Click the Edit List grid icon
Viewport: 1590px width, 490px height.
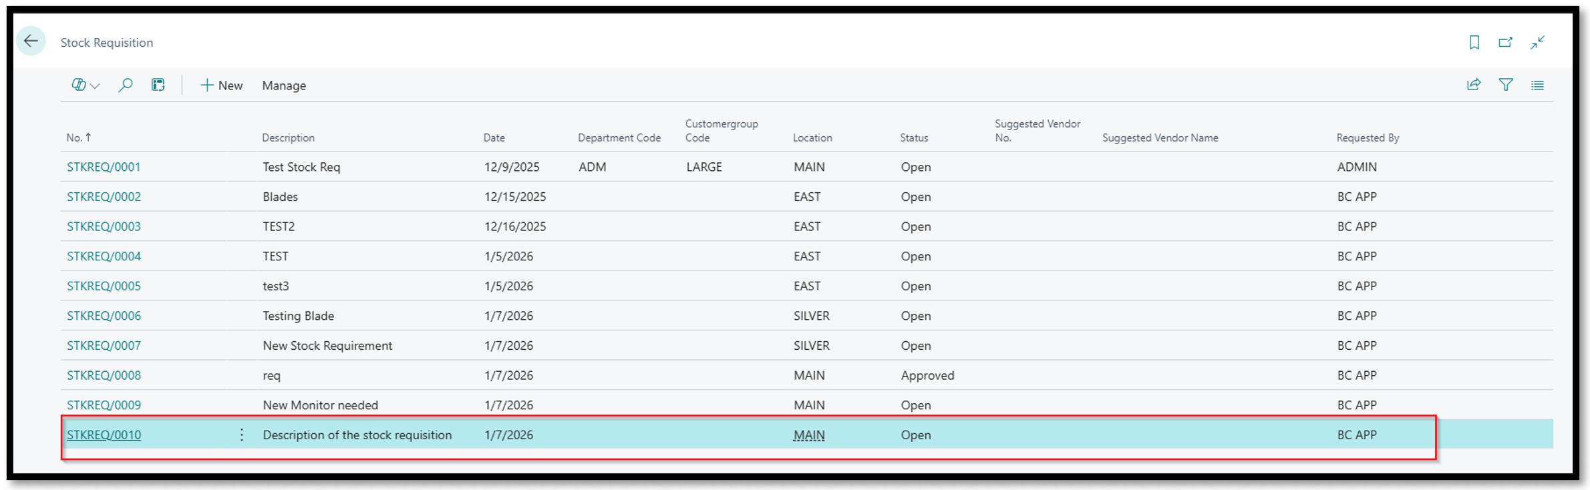point(158,85)
